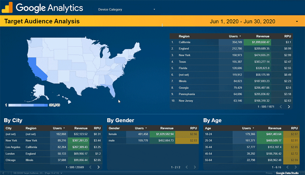Image resolution: width=305 pixels, height=175 pixels.
Task: Sort By City table by Users
Action: coord(59,128)
